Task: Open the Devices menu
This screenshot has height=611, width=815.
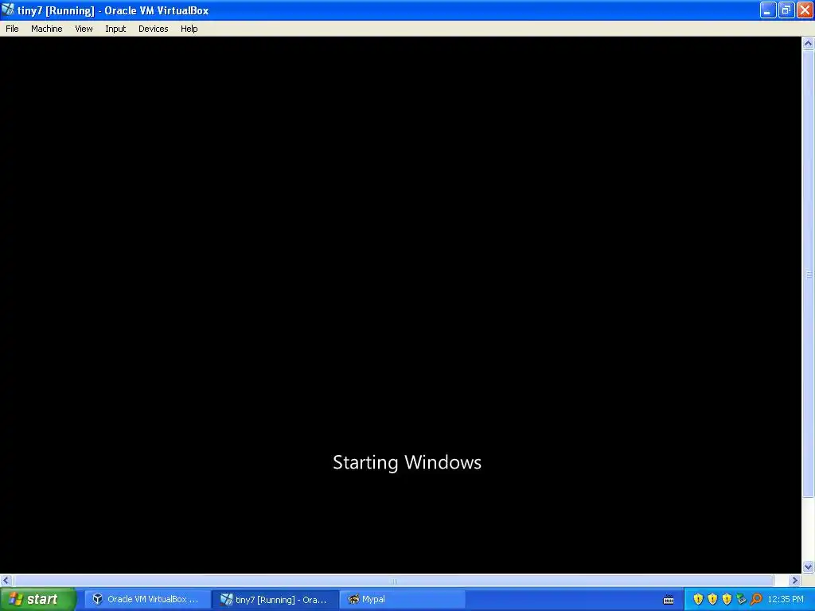Action: pyautogui.click(x=154, y=29)
